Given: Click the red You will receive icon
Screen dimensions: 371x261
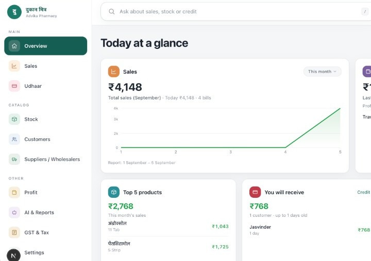Looking at the screenshot, I should pos(255,192).
